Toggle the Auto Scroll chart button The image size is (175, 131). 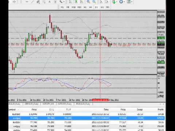[101, 2]
